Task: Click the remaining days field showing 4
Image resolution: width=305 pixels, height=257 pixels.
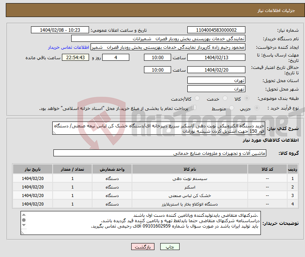Action: coord(116,57)
